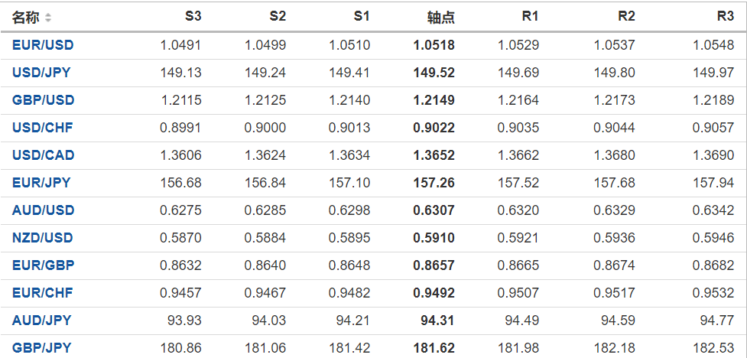
Task: Open the EUR/CHF pair link
Action: pos(42,293)
